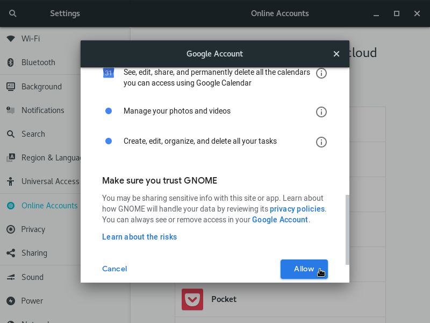Click the Bluetooth icon in sidebar
The height and width of the screenshot is (323, 430).
coord(10,62)
